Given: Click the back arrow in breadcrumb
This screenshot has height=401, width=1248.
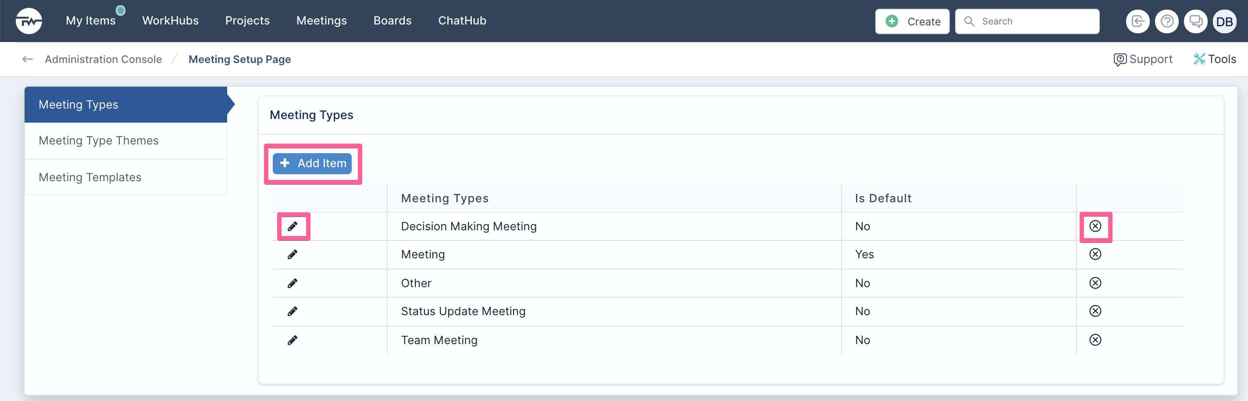Looking at the screenshot, I should (28, 59).
